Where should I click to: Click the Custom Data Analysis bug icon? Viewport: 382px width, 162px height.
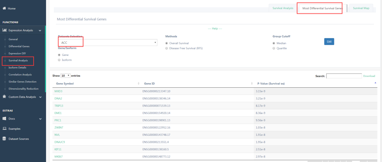pos(4,97)
